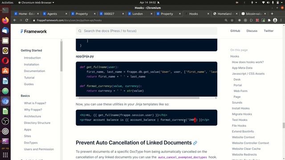This screenshot has height=160, width=285.
Task: Go back with browser back arrow
Action: [x=15, y=20]
